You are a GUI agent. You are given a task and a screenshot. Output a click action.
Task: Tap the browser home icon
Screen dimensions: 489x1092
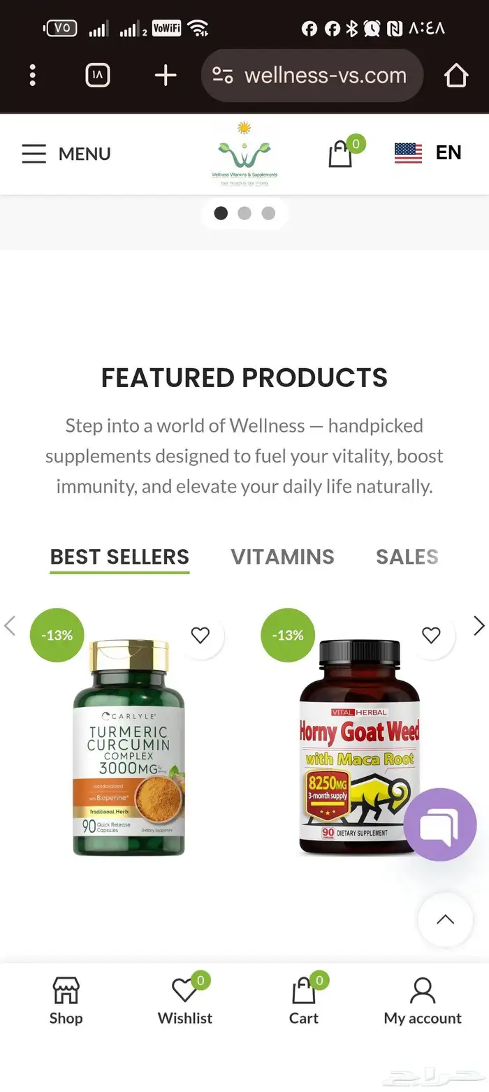pos(456,75)
